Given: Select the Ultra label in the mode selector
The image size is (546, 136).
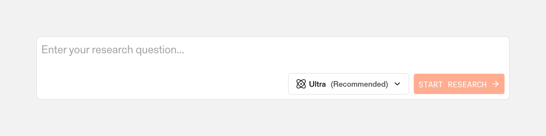Looking at the screenshot, I should (x=317, y=84).
